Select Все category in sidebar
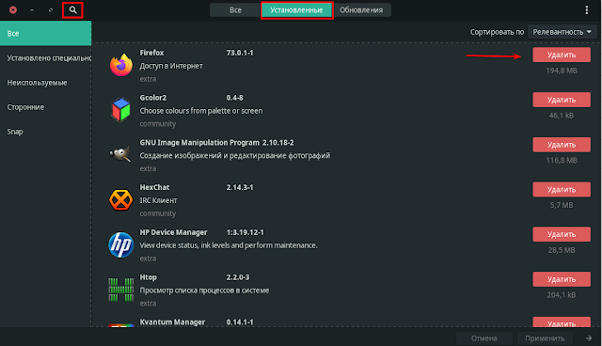The width and height of the screenshot is (602, 346). [x=46, y=33]
